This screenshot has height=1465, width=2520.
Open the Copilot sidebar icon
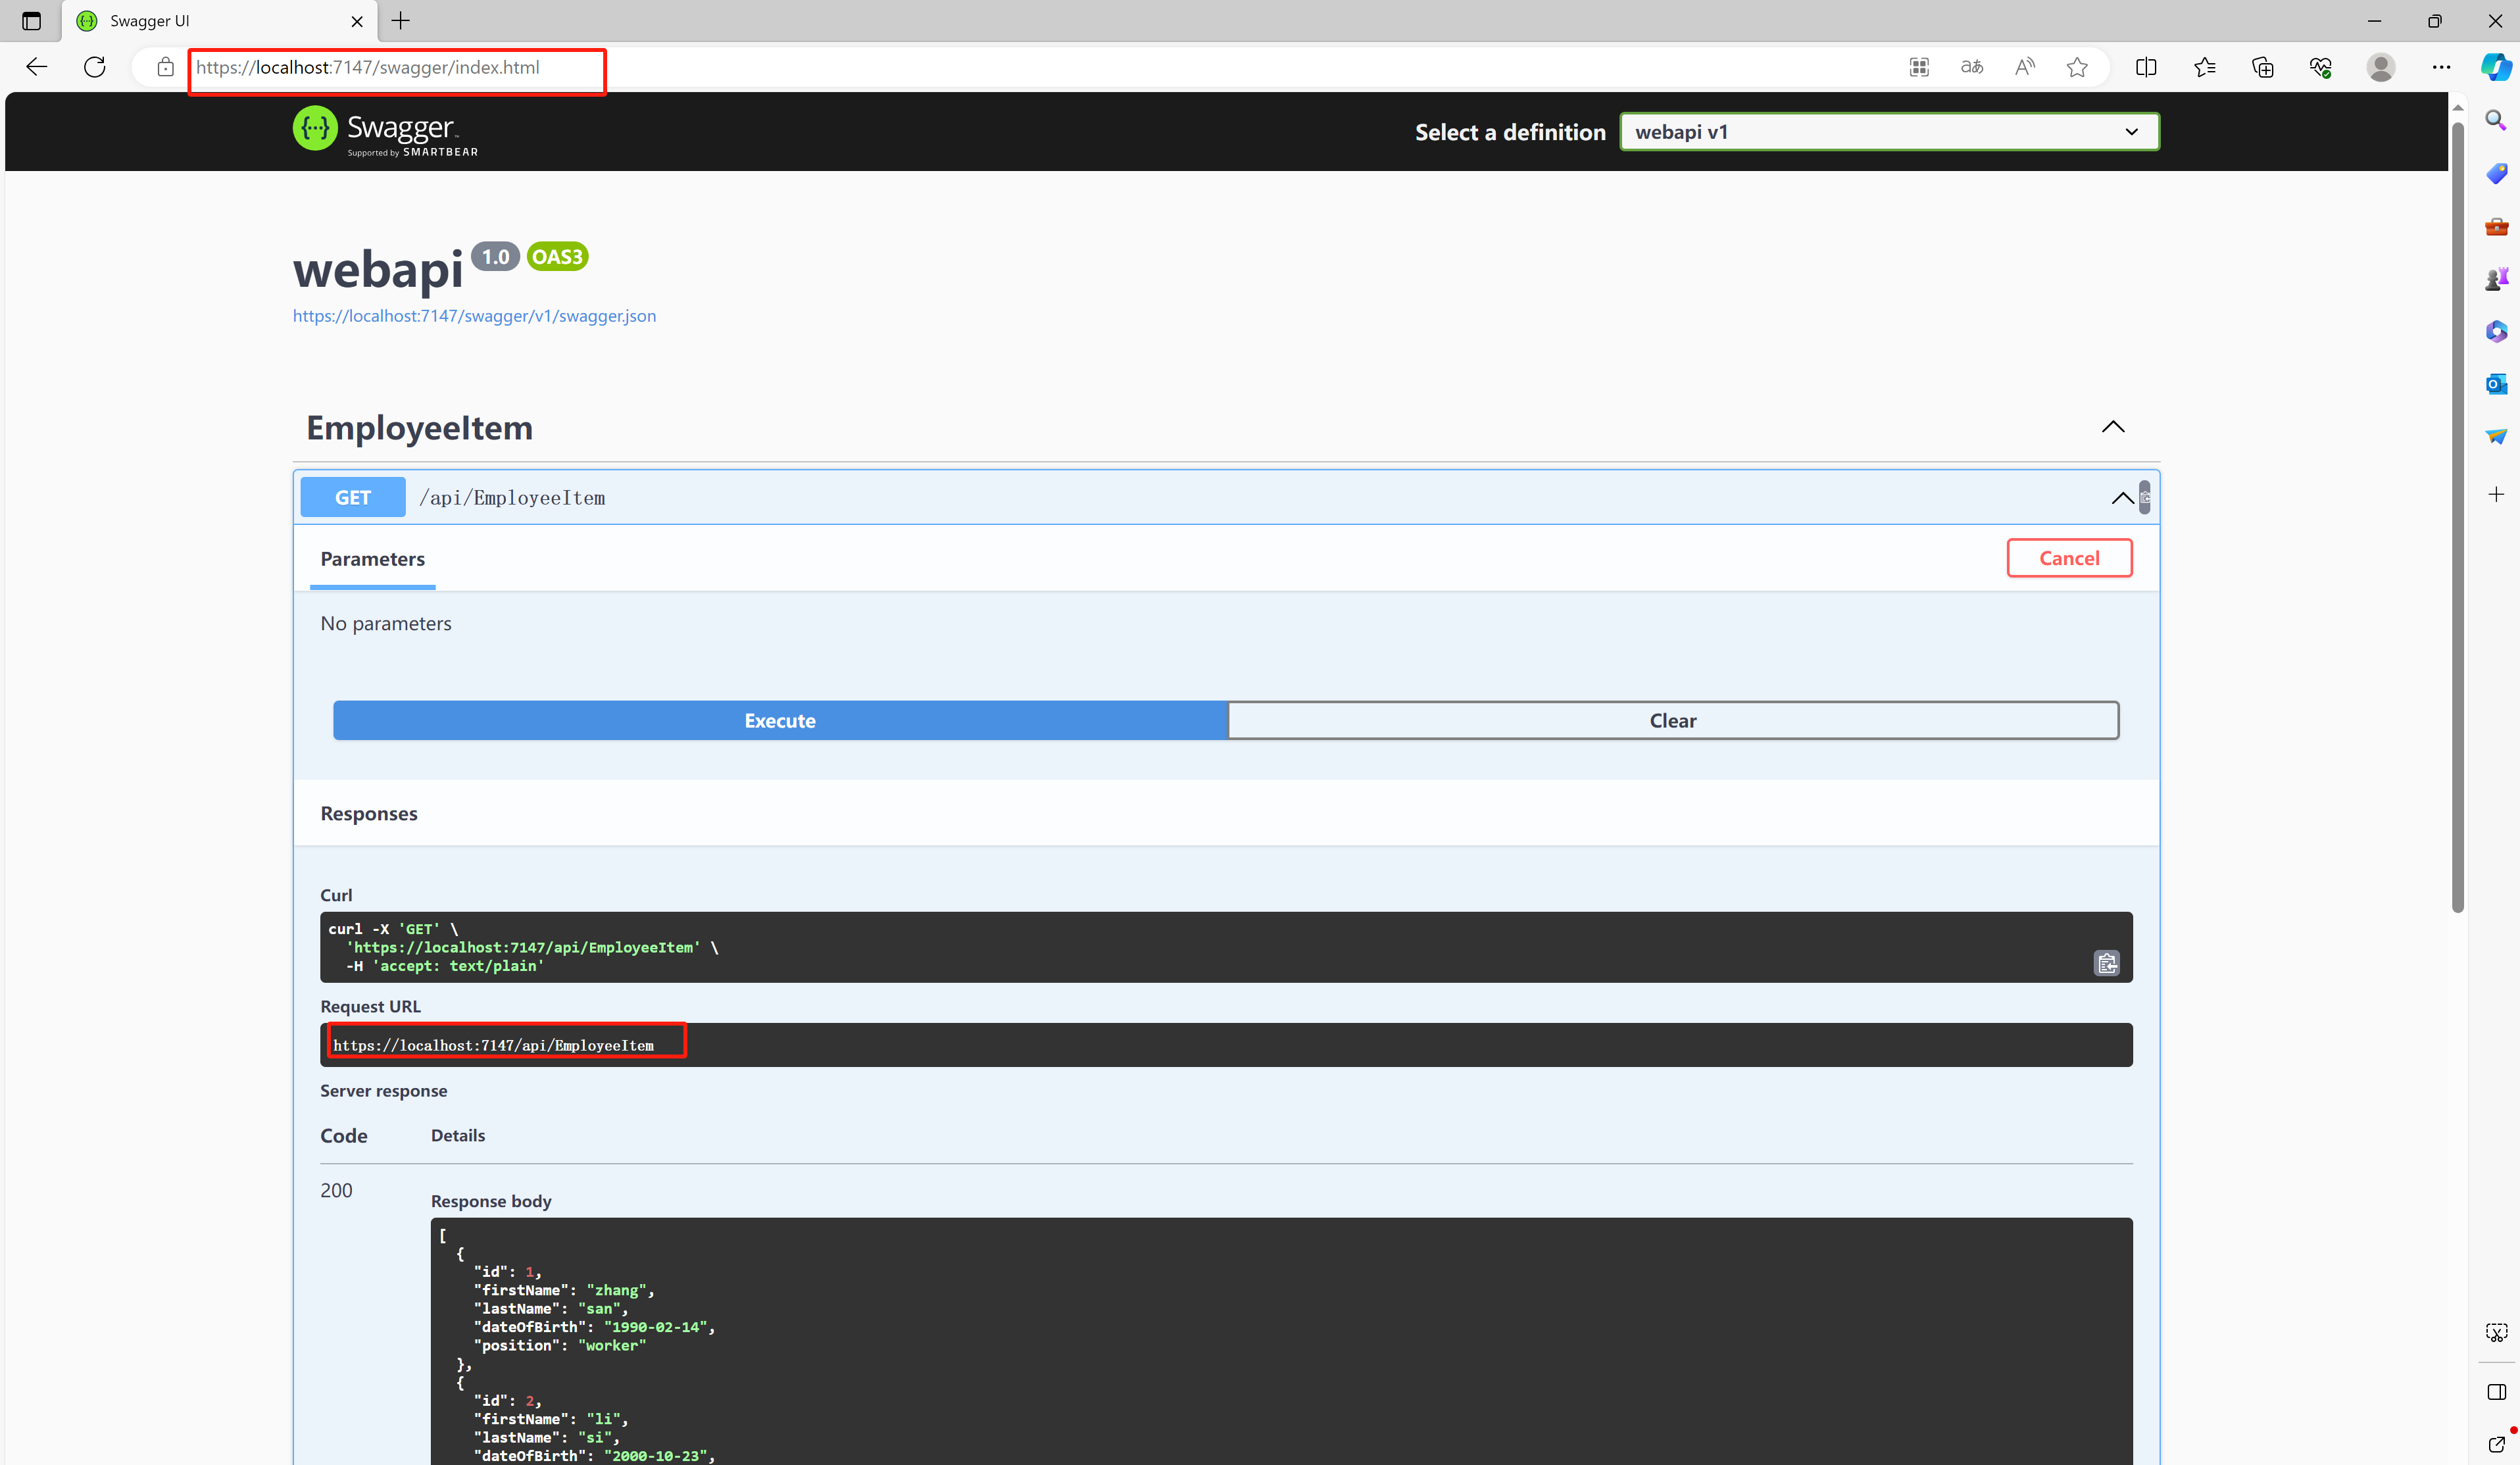pyautogui.click(x=2496, y=67)
